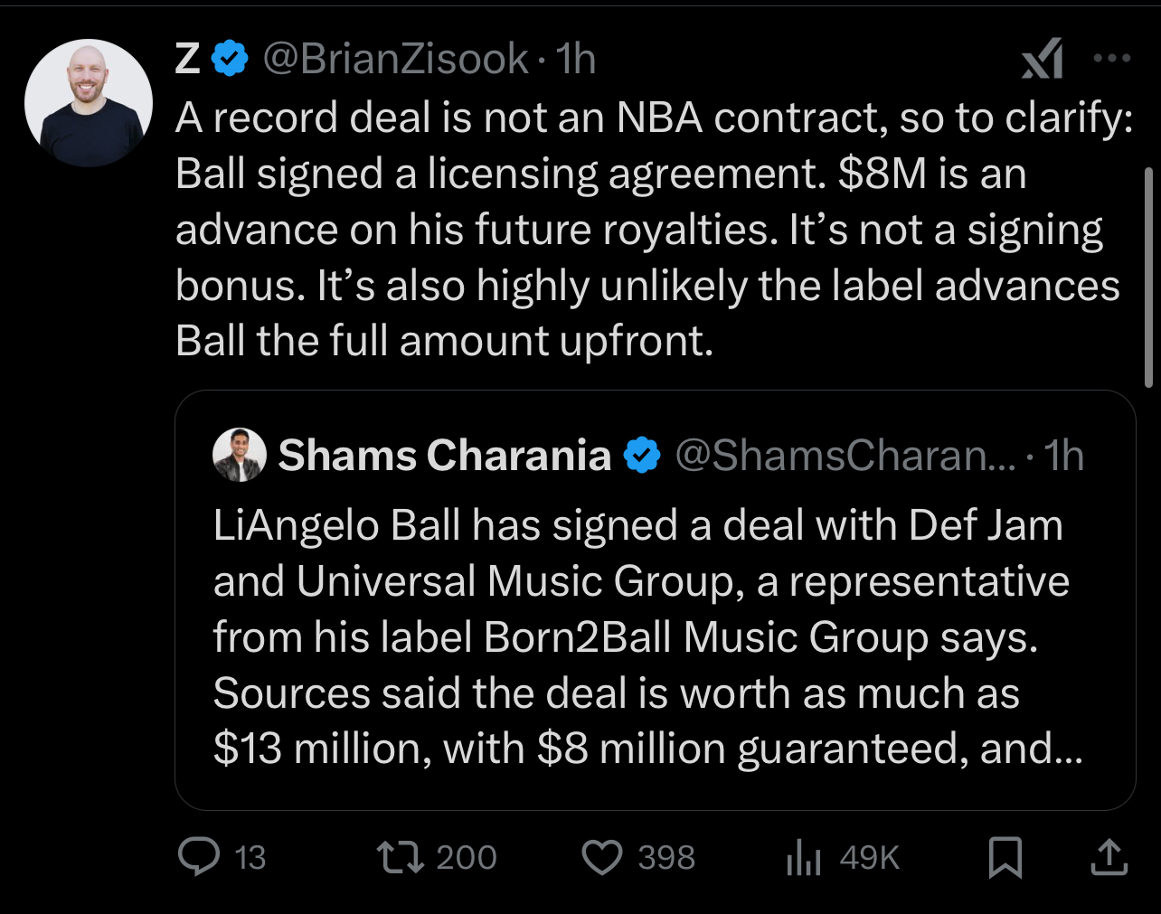This screenshot has height=914, width=1161.
Task: Click the retweet icon to repost
Action: coord(401,857)
